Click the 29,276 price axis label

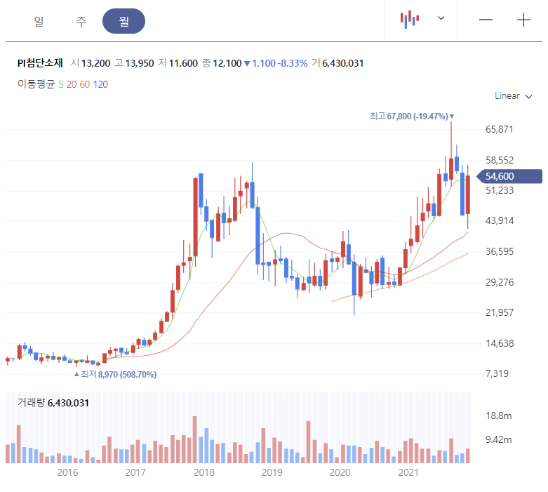500,282
